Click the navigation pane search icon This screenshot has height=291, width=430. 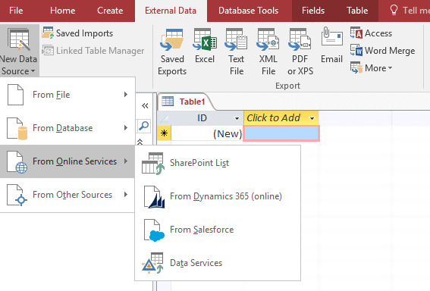coord(143,126)
